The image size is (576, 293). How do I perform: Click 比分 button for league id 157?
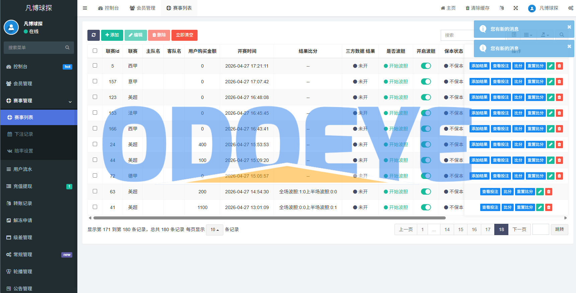coord(518,82)
